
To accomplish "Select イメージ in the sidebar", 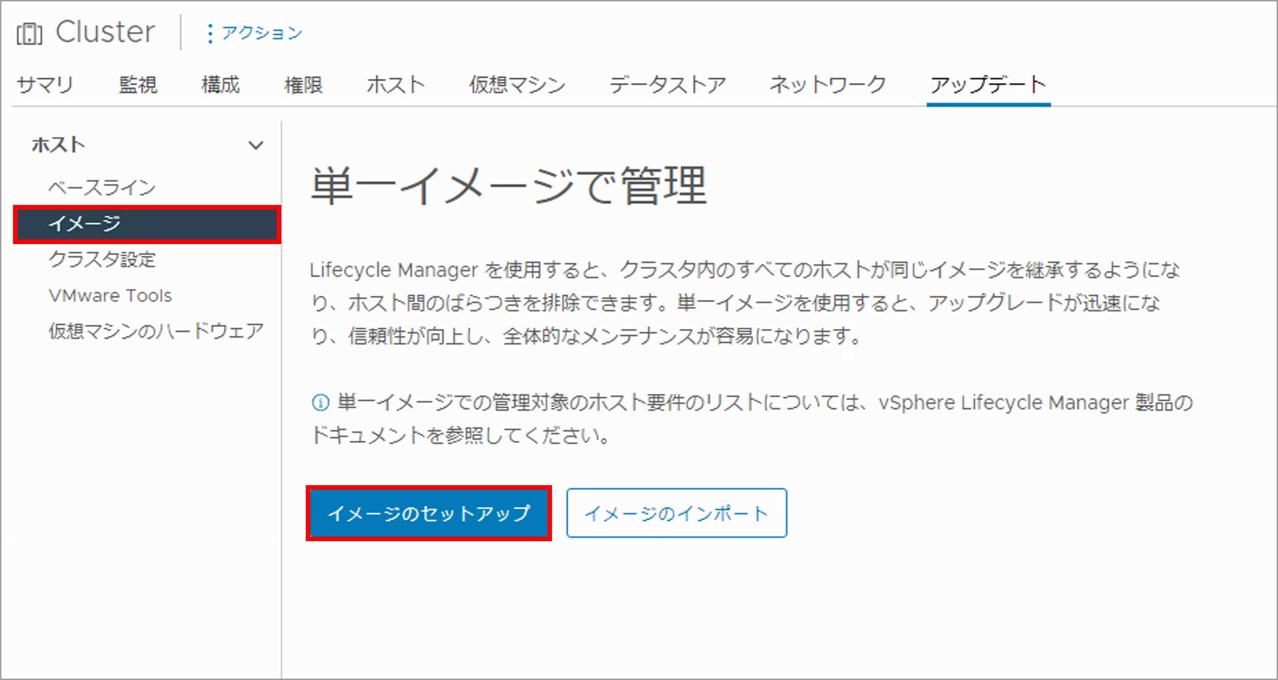I will [x=84, y=224].
